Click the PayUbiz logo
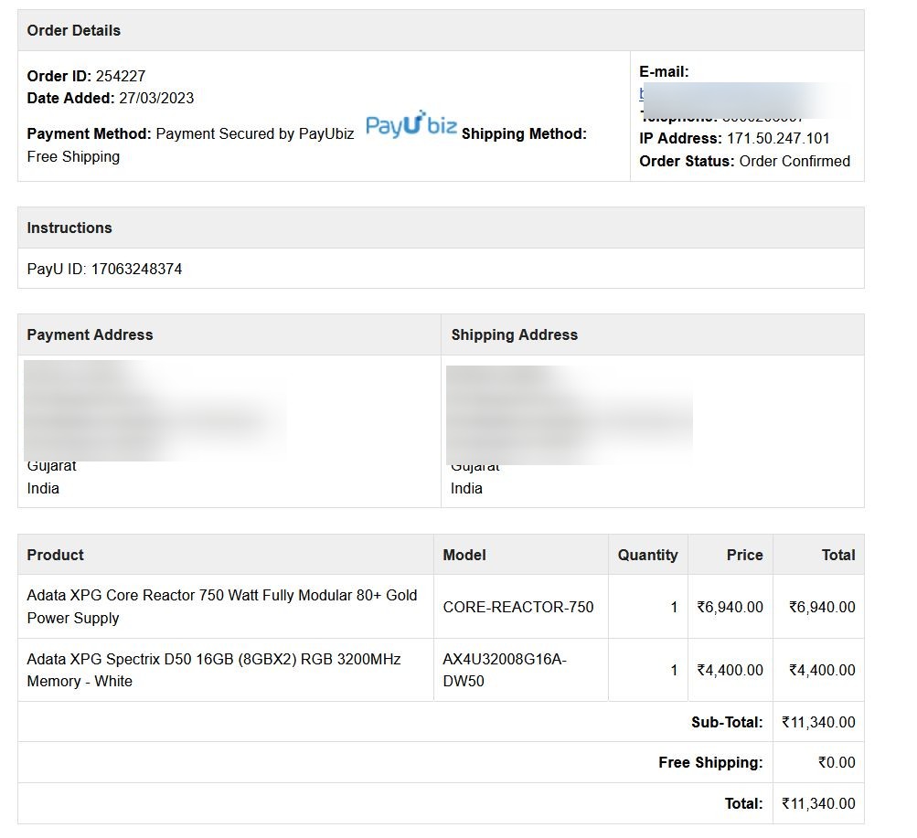 pyautogui.click(x=411, y=124)
